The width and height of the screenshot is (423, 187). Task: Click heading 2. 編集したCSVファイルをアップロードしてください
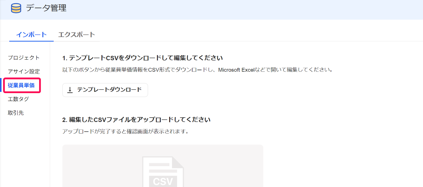(136, 119)
